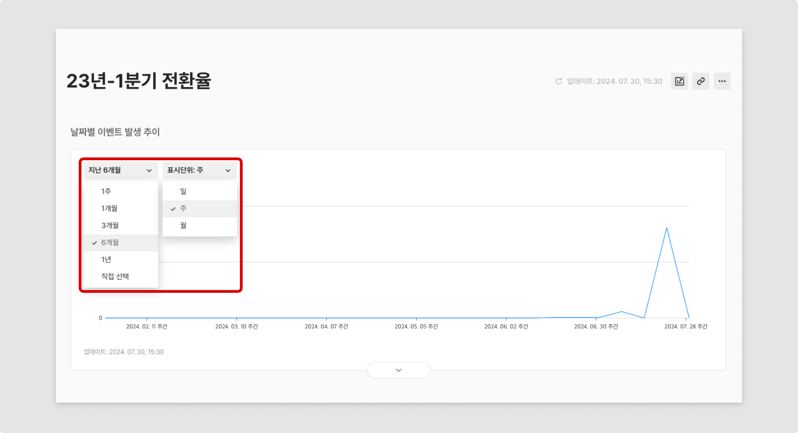
Task: Click the chart line peak point
Action: [666, 228]
